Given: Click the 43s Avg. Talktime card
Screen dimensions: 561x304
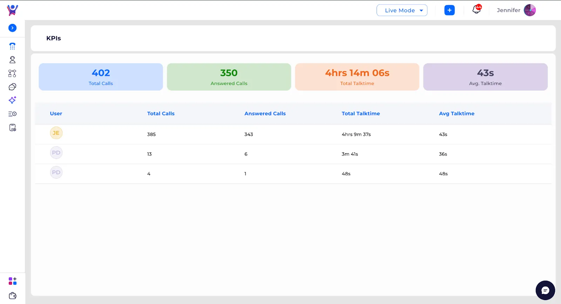Looking at the screenshot, I should click(x=486, y=77).
